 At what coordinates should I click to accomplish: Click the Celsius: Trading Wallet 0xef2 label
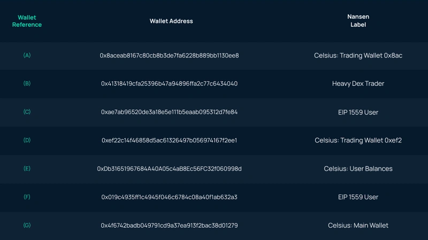tap(358, 140)
